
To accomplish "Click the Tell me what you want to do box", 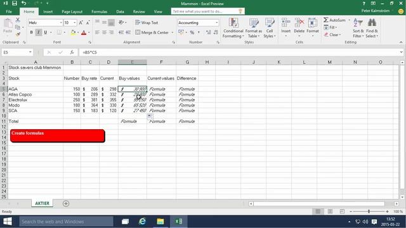I will tap(207, 11).
